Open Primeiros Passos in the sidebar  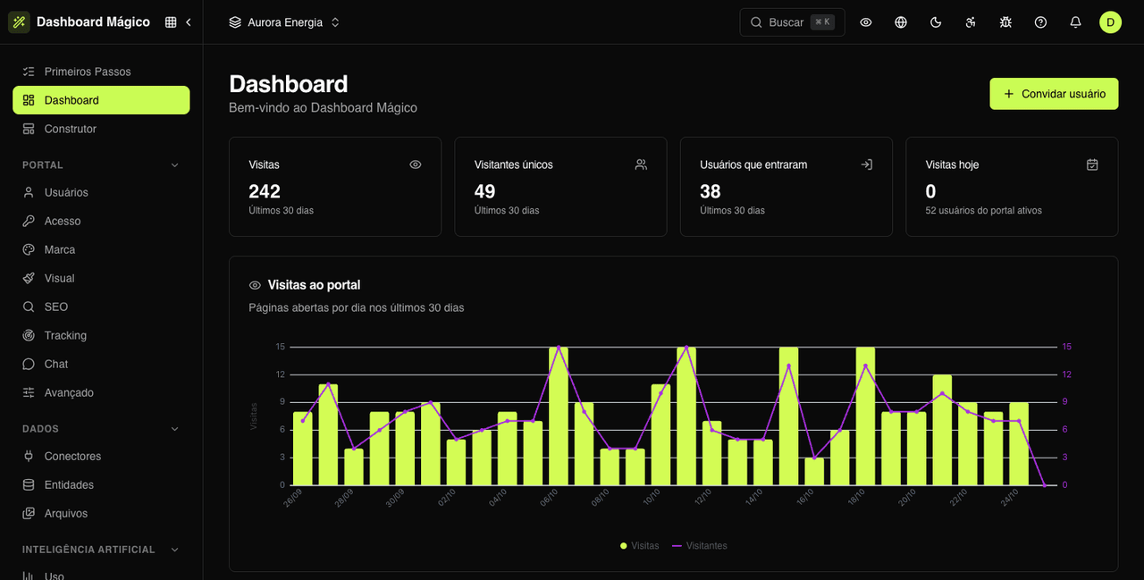click(101, 71)
